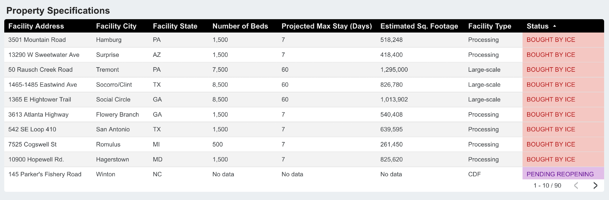This screenshot has height=200, width=609.
Task: Click the previous page arrow
Action: pyautogui.click(x=576, y=185)
